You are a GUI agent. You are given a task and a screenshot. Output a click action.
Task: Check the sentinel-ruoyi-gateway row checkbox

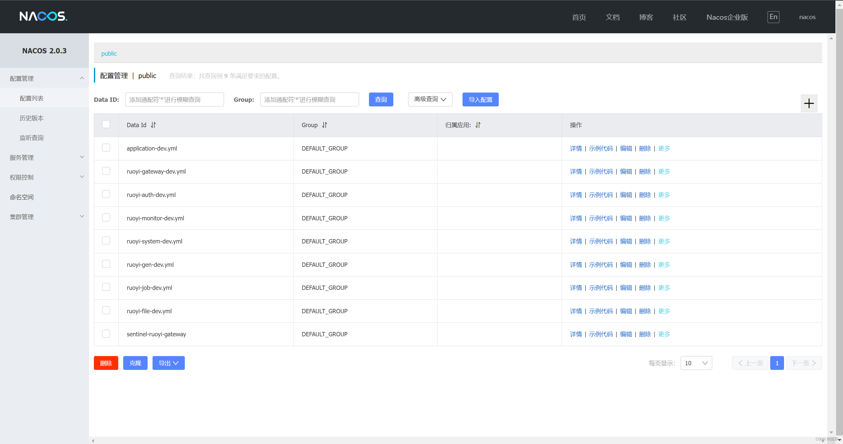click(106, 334)
